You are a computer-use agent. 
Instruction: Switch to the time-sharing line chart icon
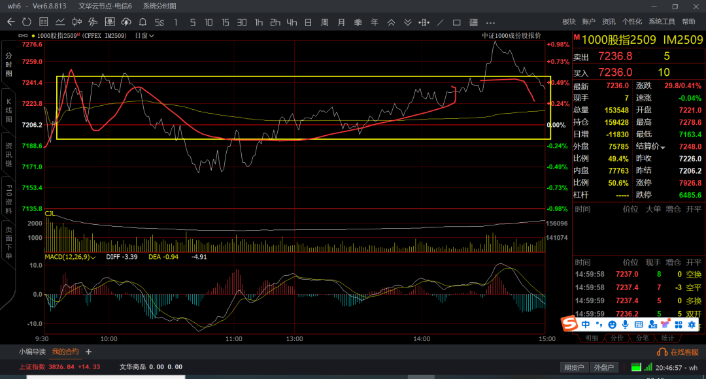pyautogui.click(x=60, y=22)
